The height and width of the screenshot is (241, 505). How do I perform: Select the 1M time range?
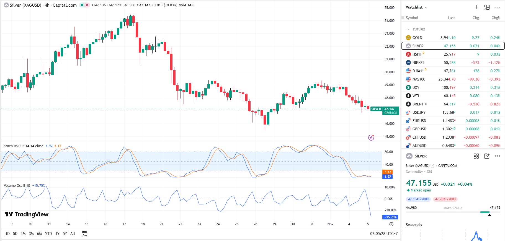point(23,234)
